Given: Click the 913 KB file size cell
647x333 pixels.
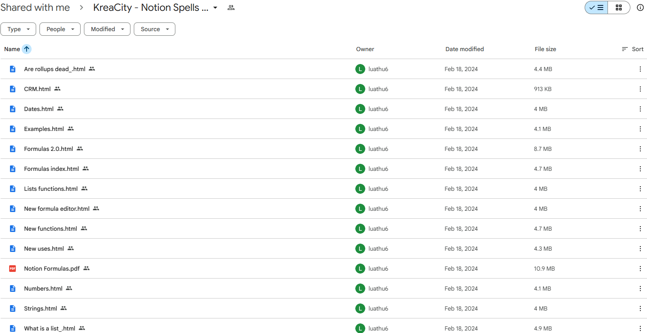Looking at the screenshot, I should click(543, 89).
